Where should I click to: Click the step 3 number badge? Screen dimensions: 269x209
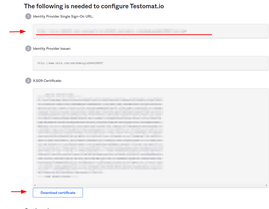tap(28, 81)
